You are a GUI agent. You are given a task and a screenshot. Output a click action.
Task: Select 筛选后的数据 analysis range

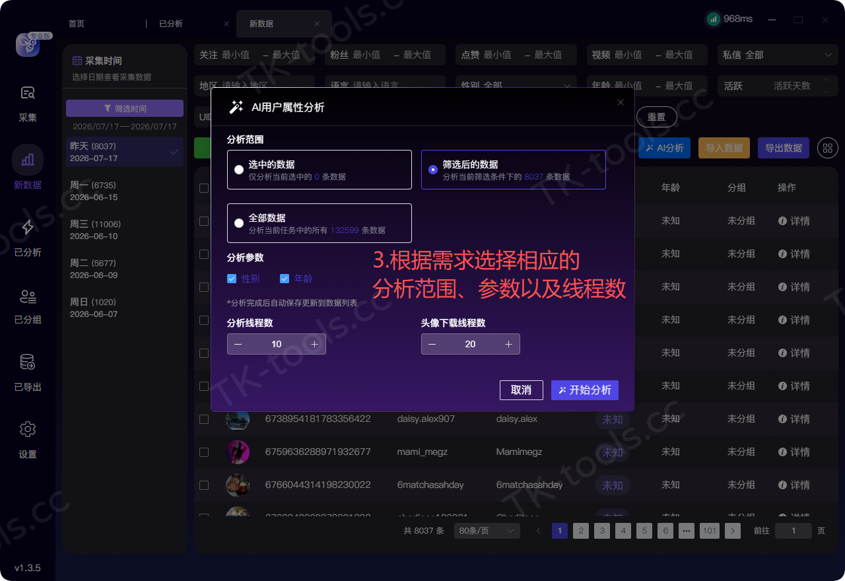[x=513, y=170]
